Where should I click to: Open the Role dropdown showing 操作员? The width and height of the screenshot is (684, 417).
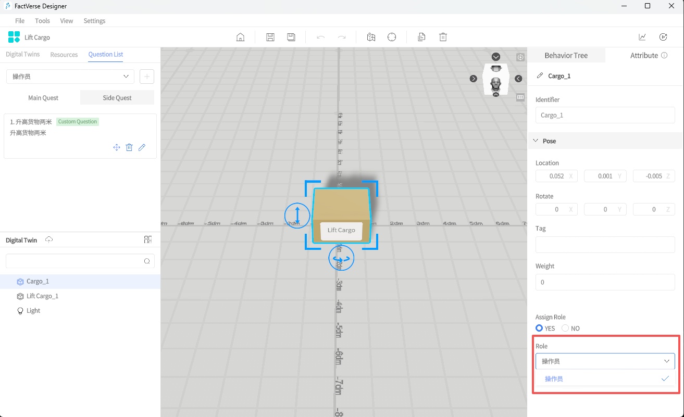pyautogui.click(x=605, y=361)
